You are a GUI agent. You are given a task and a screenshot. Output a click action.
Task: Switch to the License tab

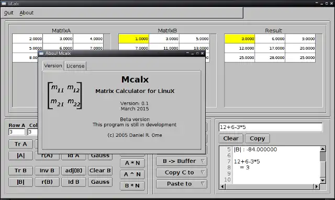75,66
